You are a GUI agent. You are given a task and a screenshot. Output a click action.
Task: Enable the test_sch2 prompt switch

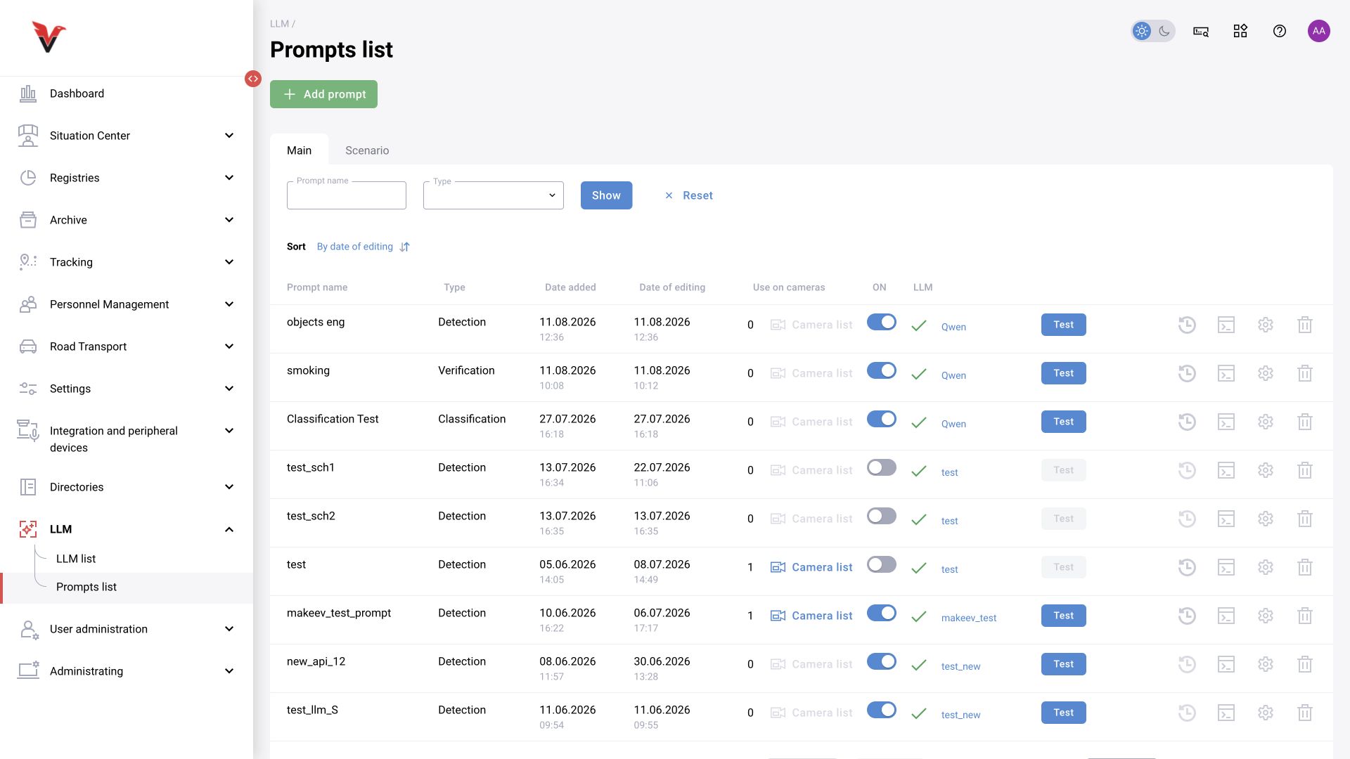tap(882, 516)
